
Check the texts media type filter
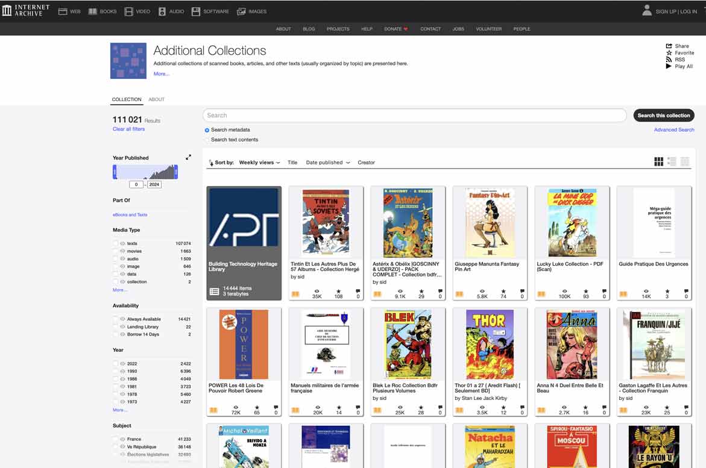coord(115,244)
